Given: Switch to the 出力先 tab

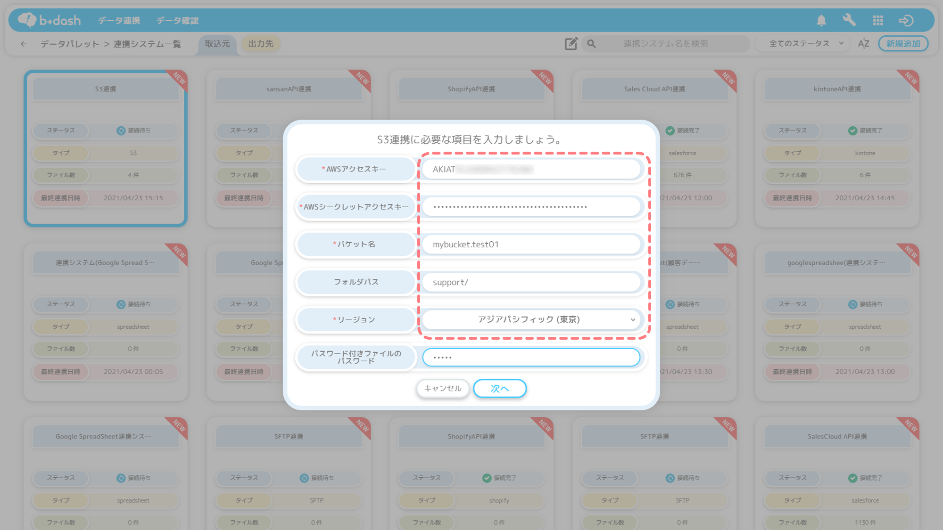Looking at the screenshot, I should [x=261, y=44].
